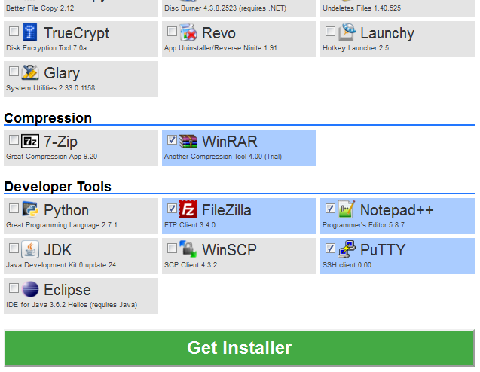Click the Notepad++ icon
The image size is (480, 372).
click(x=347, y=209)
